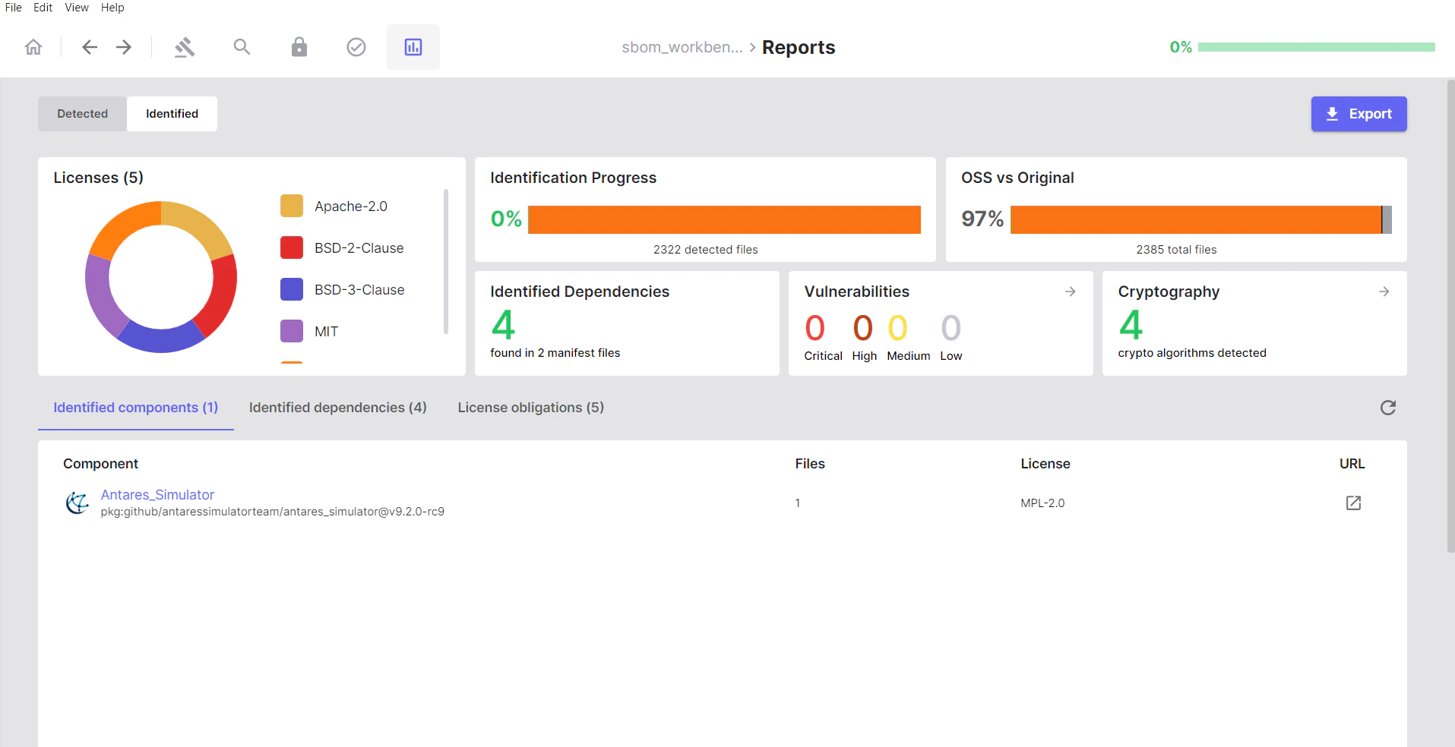Click the Apache-2.0 color swatch
This screenshot has width=1455, height=747.
(292, 206)
